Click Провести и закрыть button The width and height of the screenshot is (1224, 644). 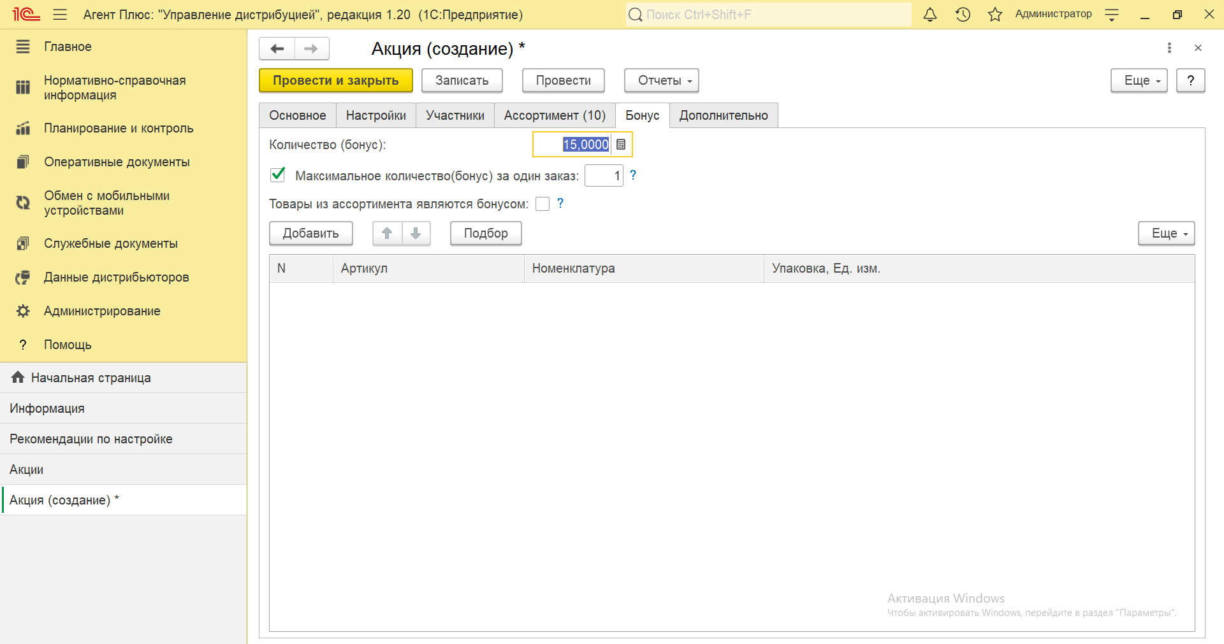(x=336, y=80)
